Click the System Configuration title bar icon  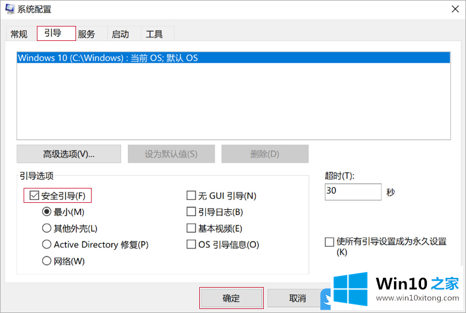click(10, 9)
